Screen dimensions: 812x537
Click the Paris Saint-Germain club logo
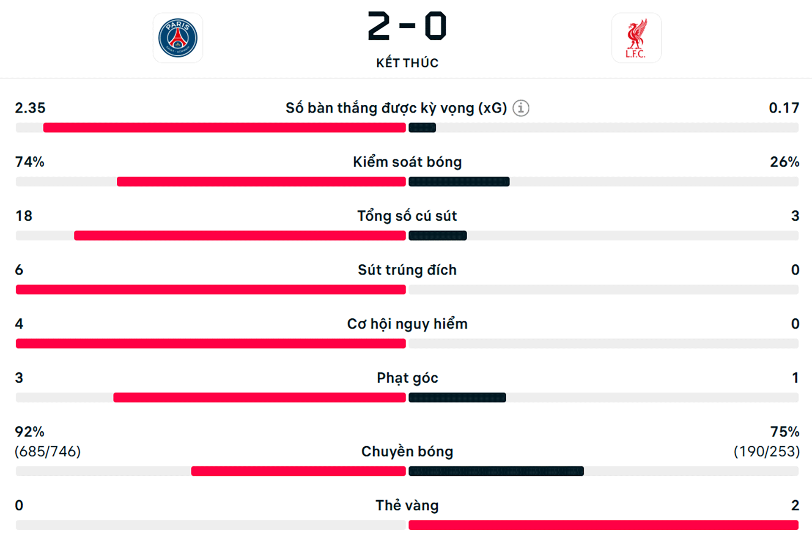point(178,38)
